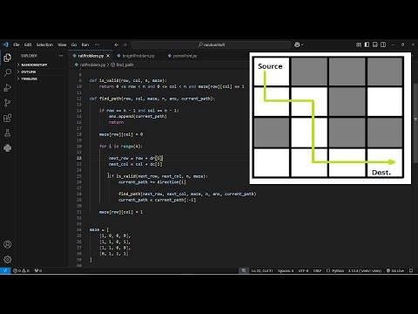Open the remote window status icon
The height and width of the screenshot is (314, 418).
pos(5,270)
